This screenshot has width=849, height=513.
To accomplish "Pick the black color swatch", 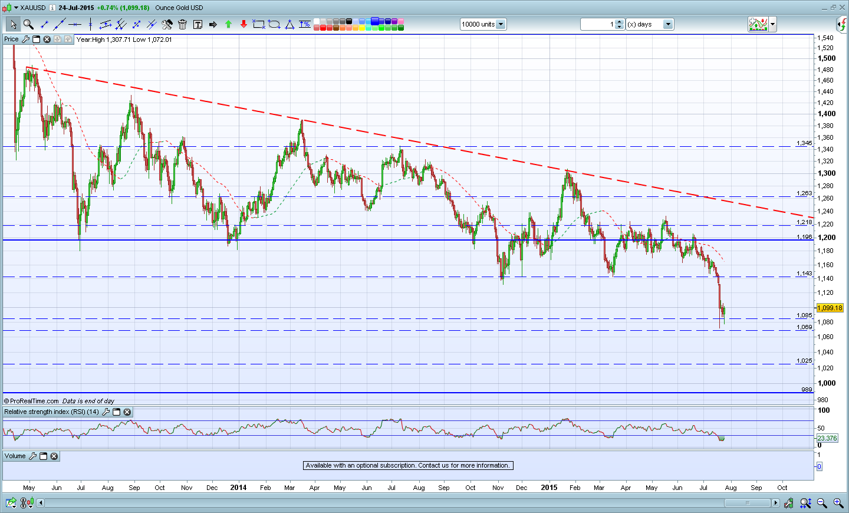I will point(349,21).
